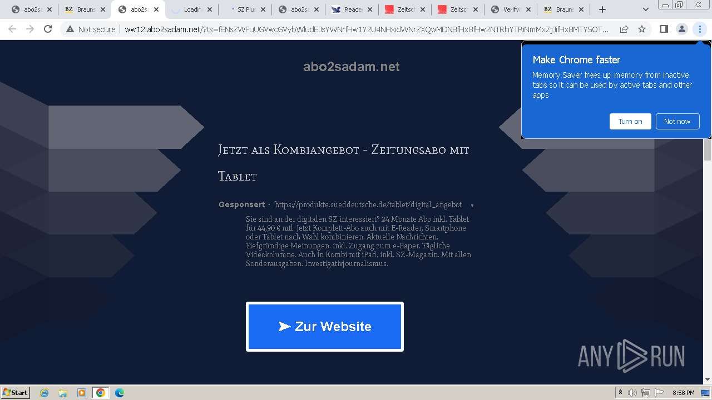This screenshot has height=400, width=712.
Task: Turn on Memory Saver
Action: click(630, 121)
